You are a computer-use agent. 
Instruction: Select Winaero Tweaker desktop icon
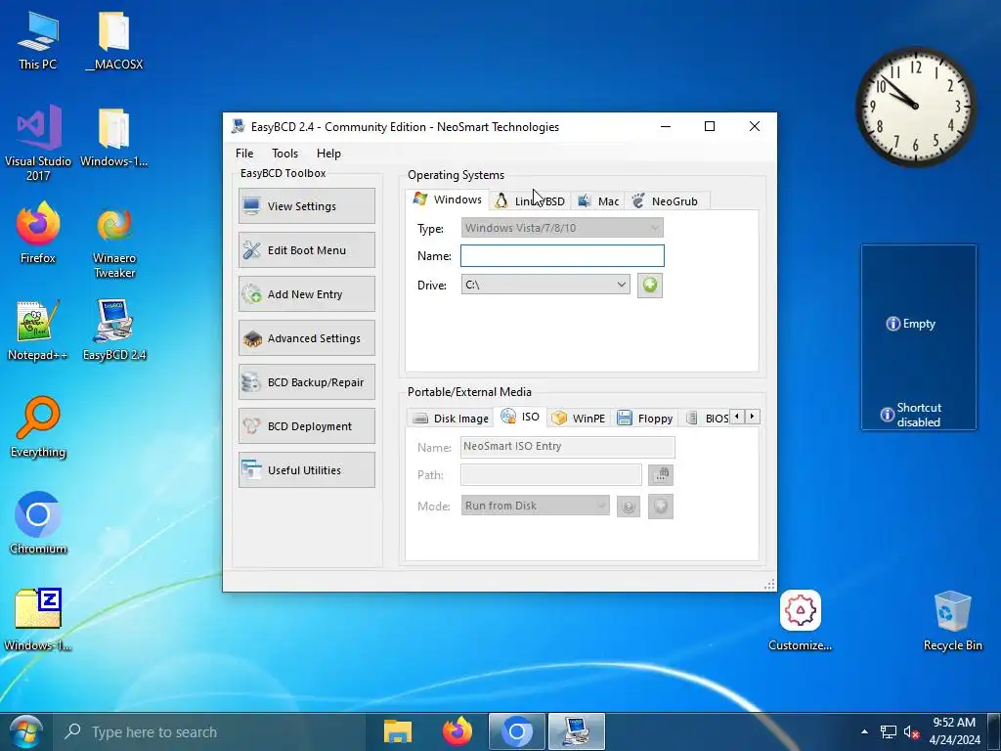point(114,242)
